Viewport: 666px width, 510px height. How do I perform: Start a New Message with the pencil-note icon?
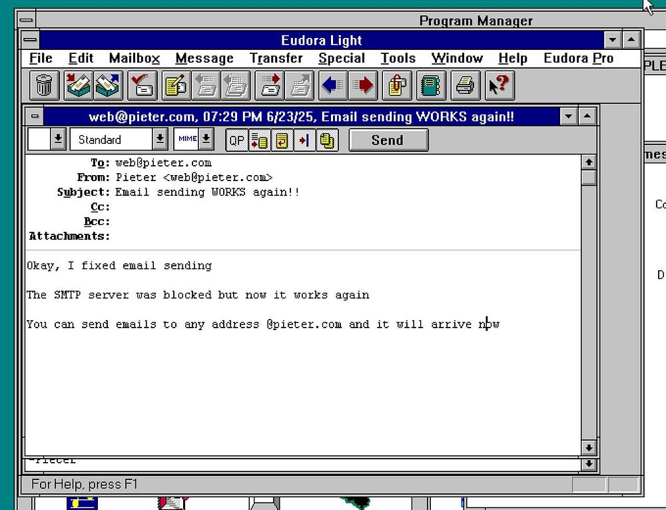coord(176,86)
